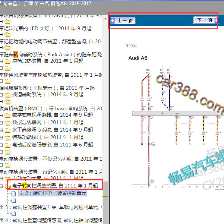Click folder icon for 带记忆功能的电动调节装置 舒适型座椅

pyautogui.click(x=7, y=35)
